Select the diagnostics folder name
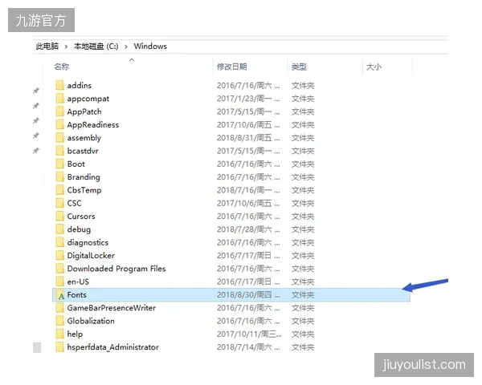Viewport: 482px width, 385px height. pyautogui.click(x=88, y=242)
